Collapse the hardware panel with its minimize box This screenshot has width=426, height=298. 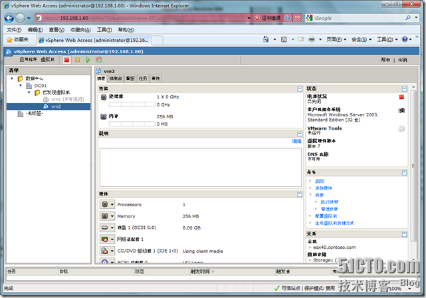300,194
